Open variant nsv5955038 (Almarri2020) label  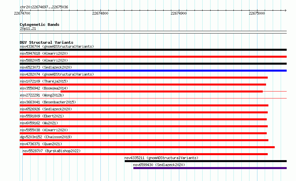click(44, 130)
